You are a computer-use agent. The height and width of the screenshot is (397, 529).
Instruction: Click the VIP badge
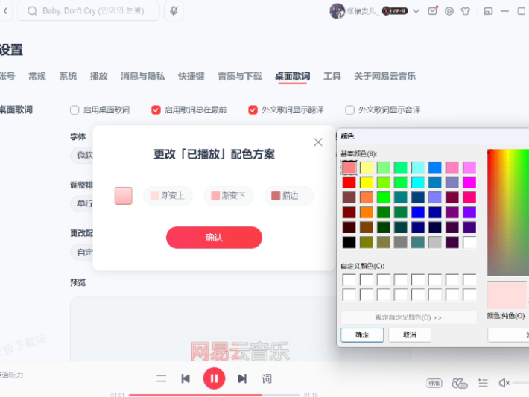click(x=395, y=11)
